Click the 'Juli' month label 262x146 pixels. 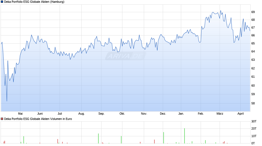[x=60, y=114]
